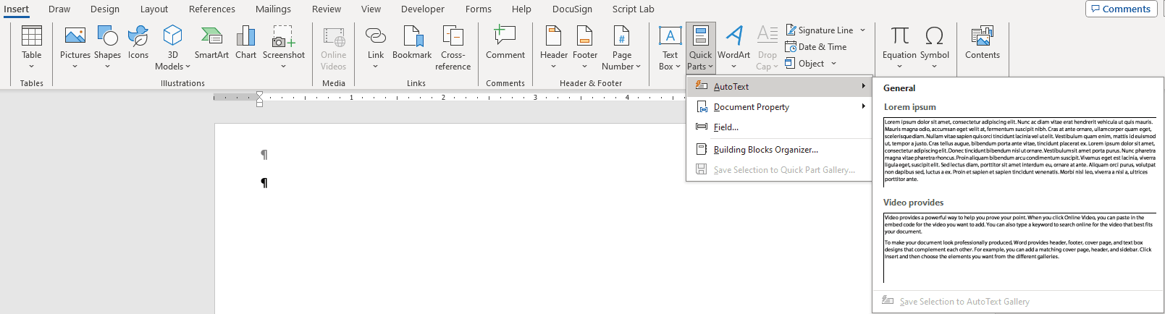Open the Shapes gallery
Viewport: 1165px width, 314px height.
pyautogui.click(x=107, y=47)
